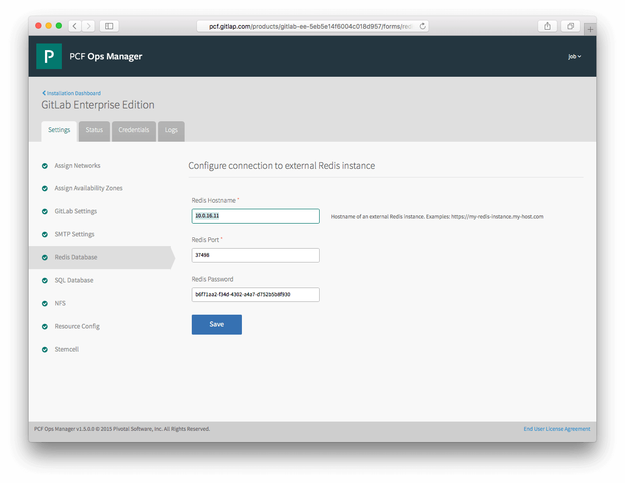Click the tab overview icon in the browser
This screenshot has height=483, width=625.
[570, 26]
